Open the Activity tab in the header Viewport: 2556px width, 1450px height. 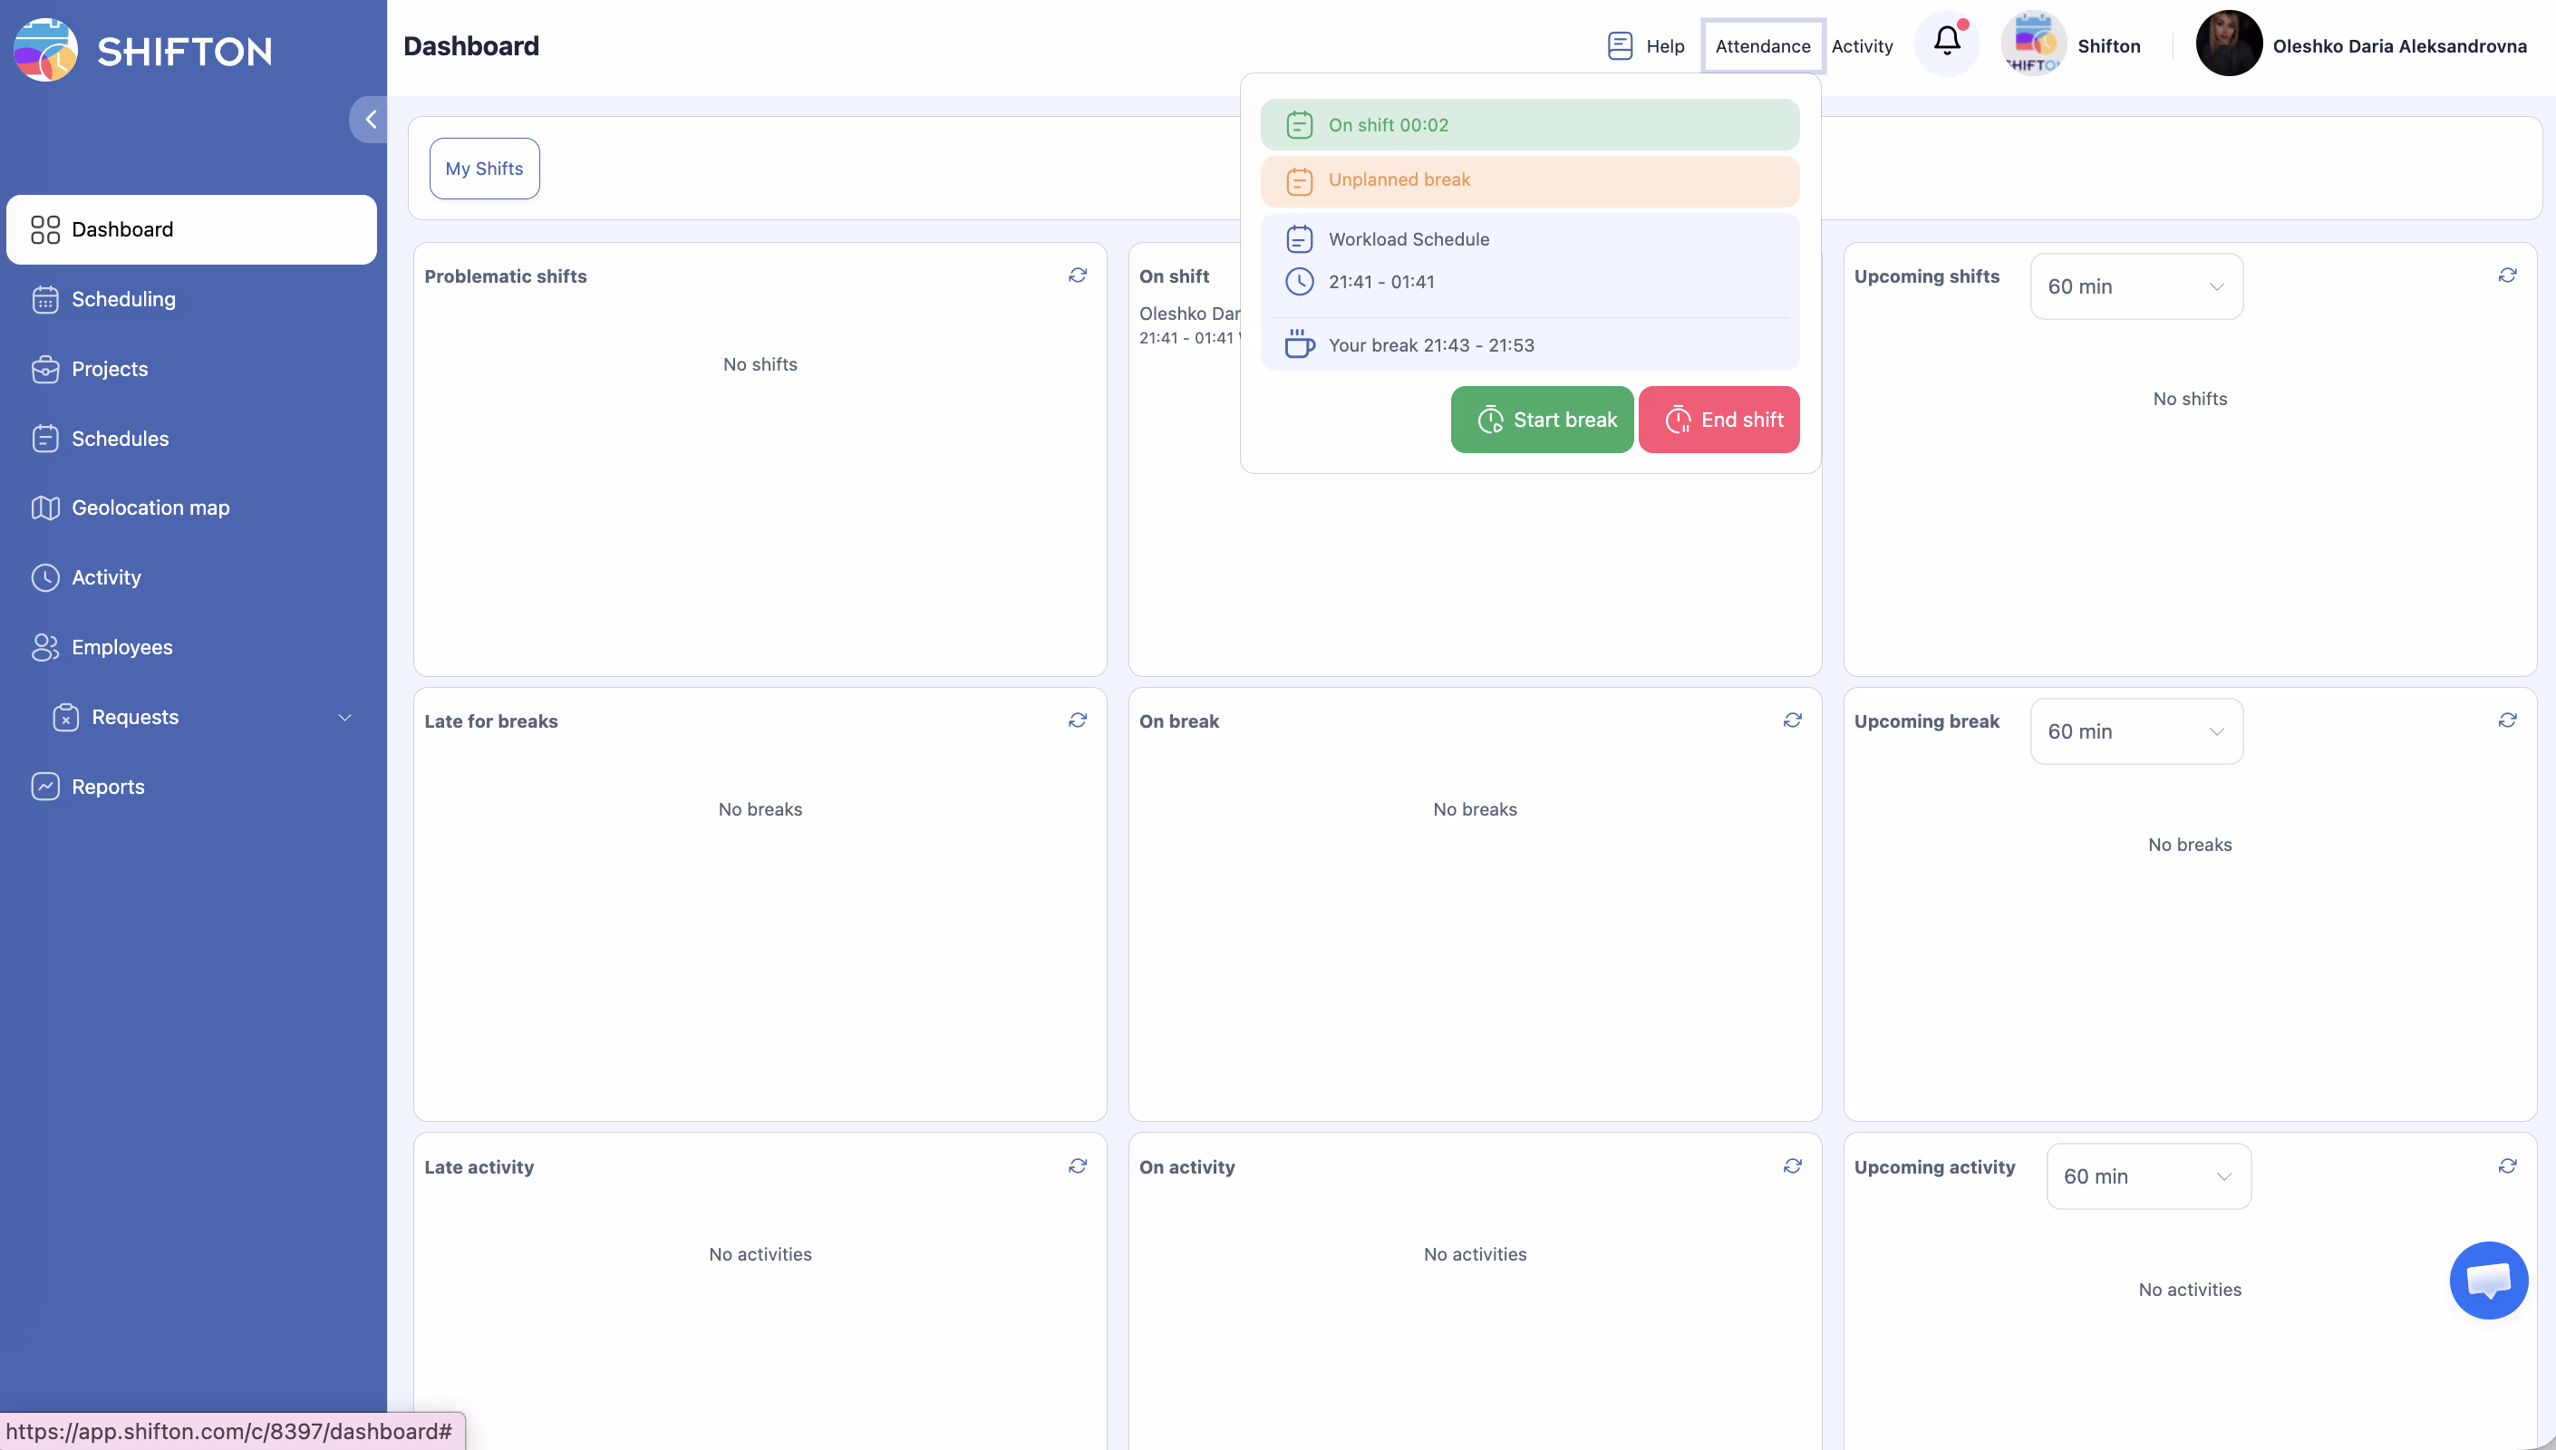(1861, 46)
